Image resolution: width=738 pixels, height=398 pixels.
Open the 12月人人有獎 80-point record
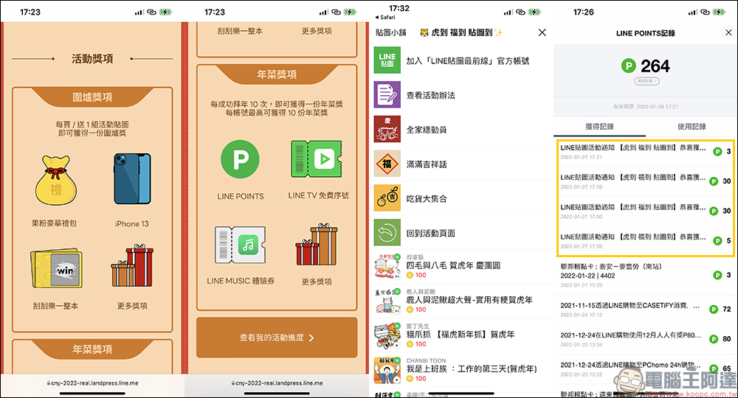click(645, 339)
